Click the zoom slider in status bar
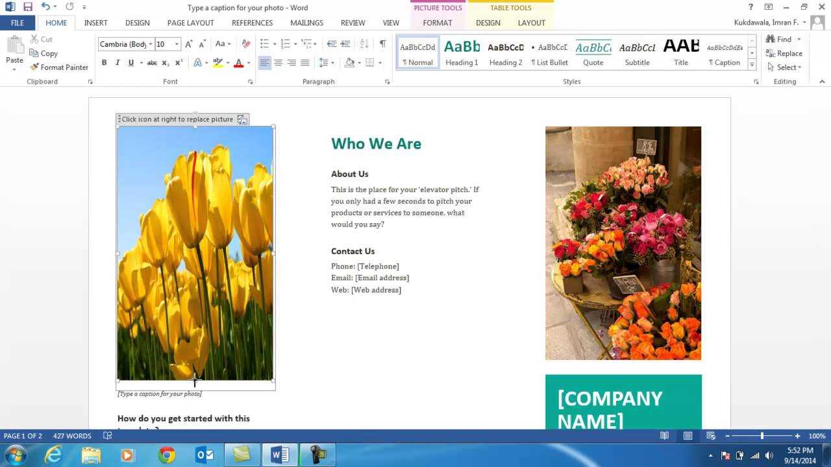 [x=762, y=436]
